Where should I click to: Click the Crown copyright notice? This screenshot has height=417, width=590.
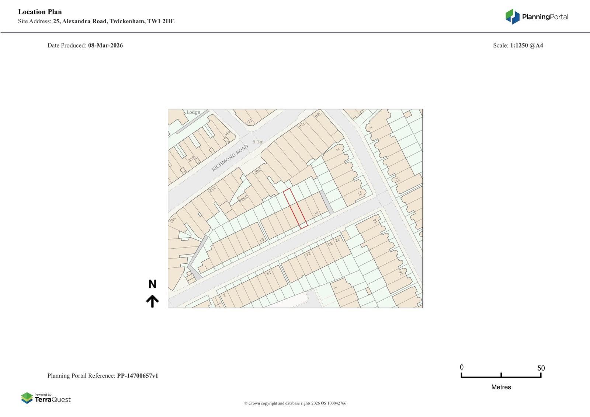click(x=295, y=403)
